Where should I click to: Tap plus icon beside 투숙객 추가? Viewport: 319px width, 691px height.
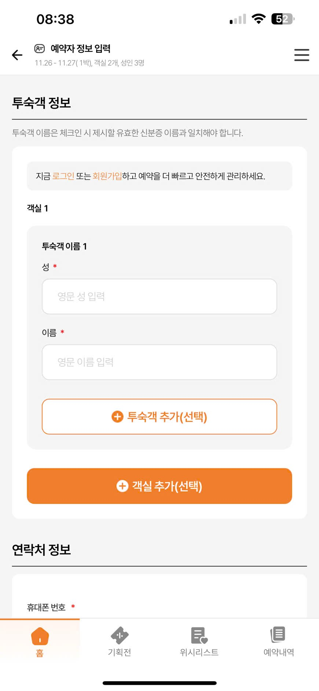click(x=117, y=417)
